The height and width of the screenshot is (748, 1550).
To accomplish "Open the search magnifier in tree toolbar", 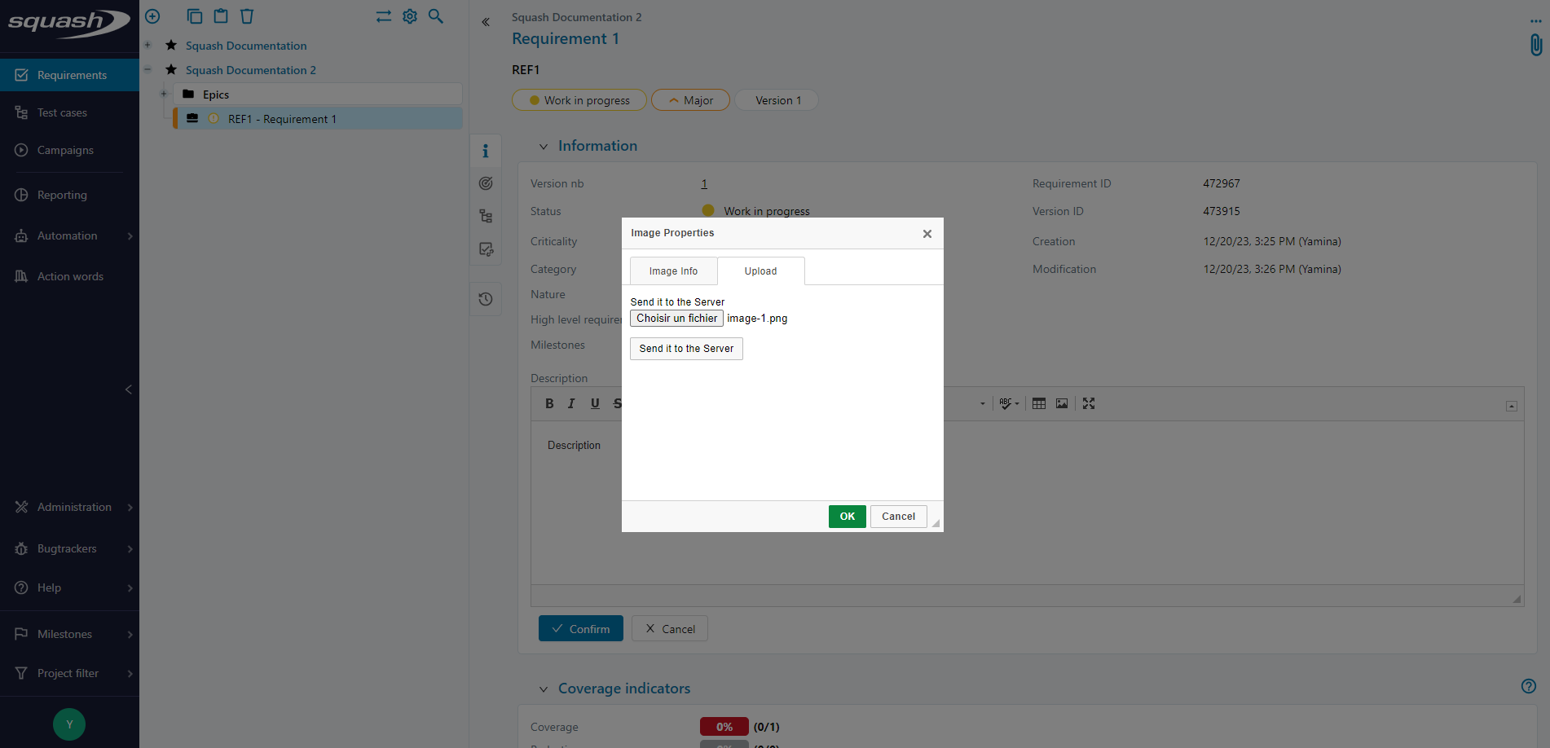I will click(436, 16).
